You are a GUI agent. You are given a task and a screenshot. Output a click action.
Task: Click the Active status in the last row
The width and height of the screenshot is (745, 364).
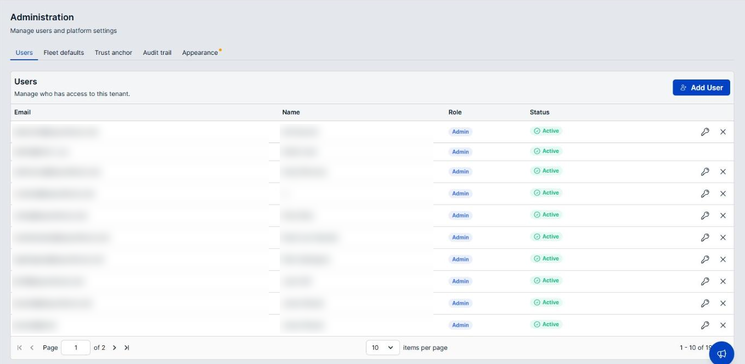click(546, 325)
